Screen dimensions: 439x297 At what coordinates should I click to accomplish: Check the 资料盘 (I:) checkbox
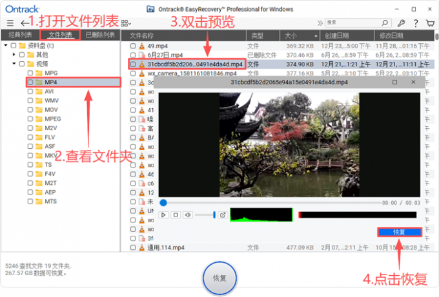pyautogui.click(x=14, y=46)
